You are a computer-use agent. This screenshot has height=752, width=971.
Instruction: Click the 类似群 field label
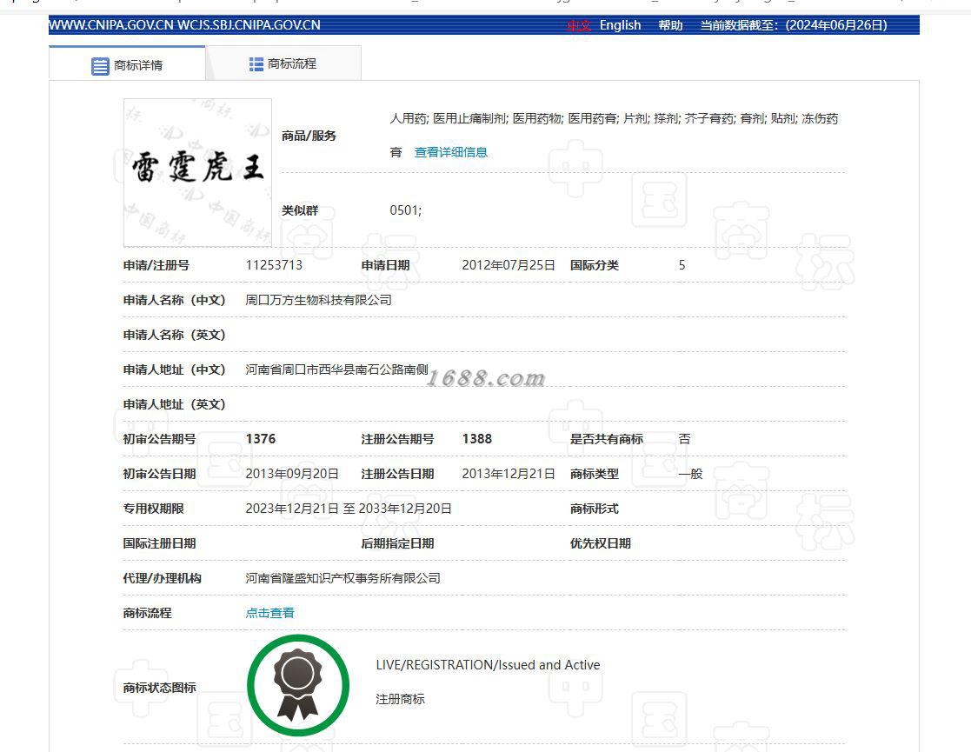tap(300, 210)
